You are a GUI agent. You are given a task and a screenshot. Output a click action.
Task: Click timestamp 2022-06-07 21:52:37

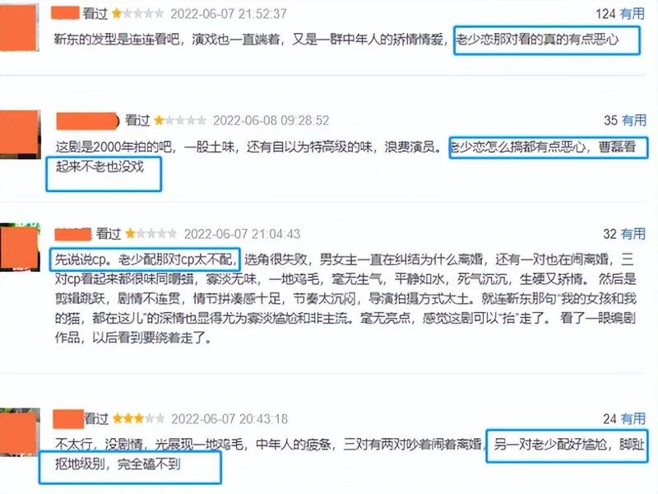[229, 14]
